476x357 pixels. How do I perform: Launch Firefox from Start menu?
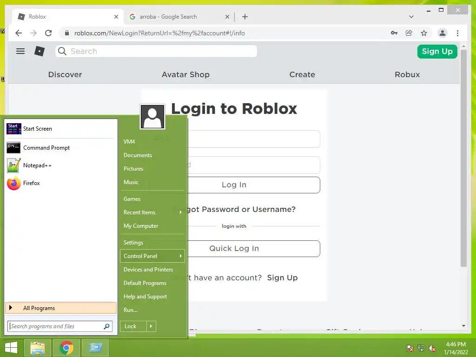click(60, 183)
